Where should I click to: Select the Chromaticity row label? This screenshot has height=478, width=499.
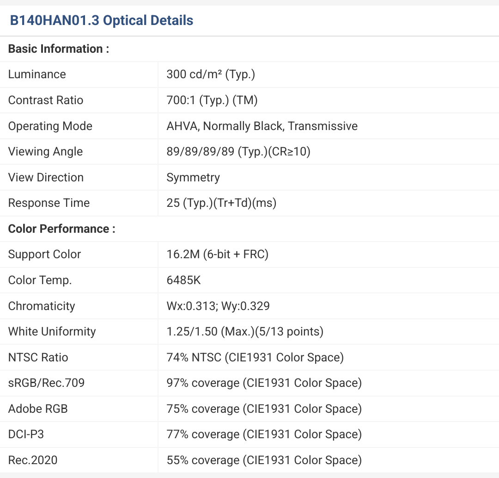click(42, 306)
